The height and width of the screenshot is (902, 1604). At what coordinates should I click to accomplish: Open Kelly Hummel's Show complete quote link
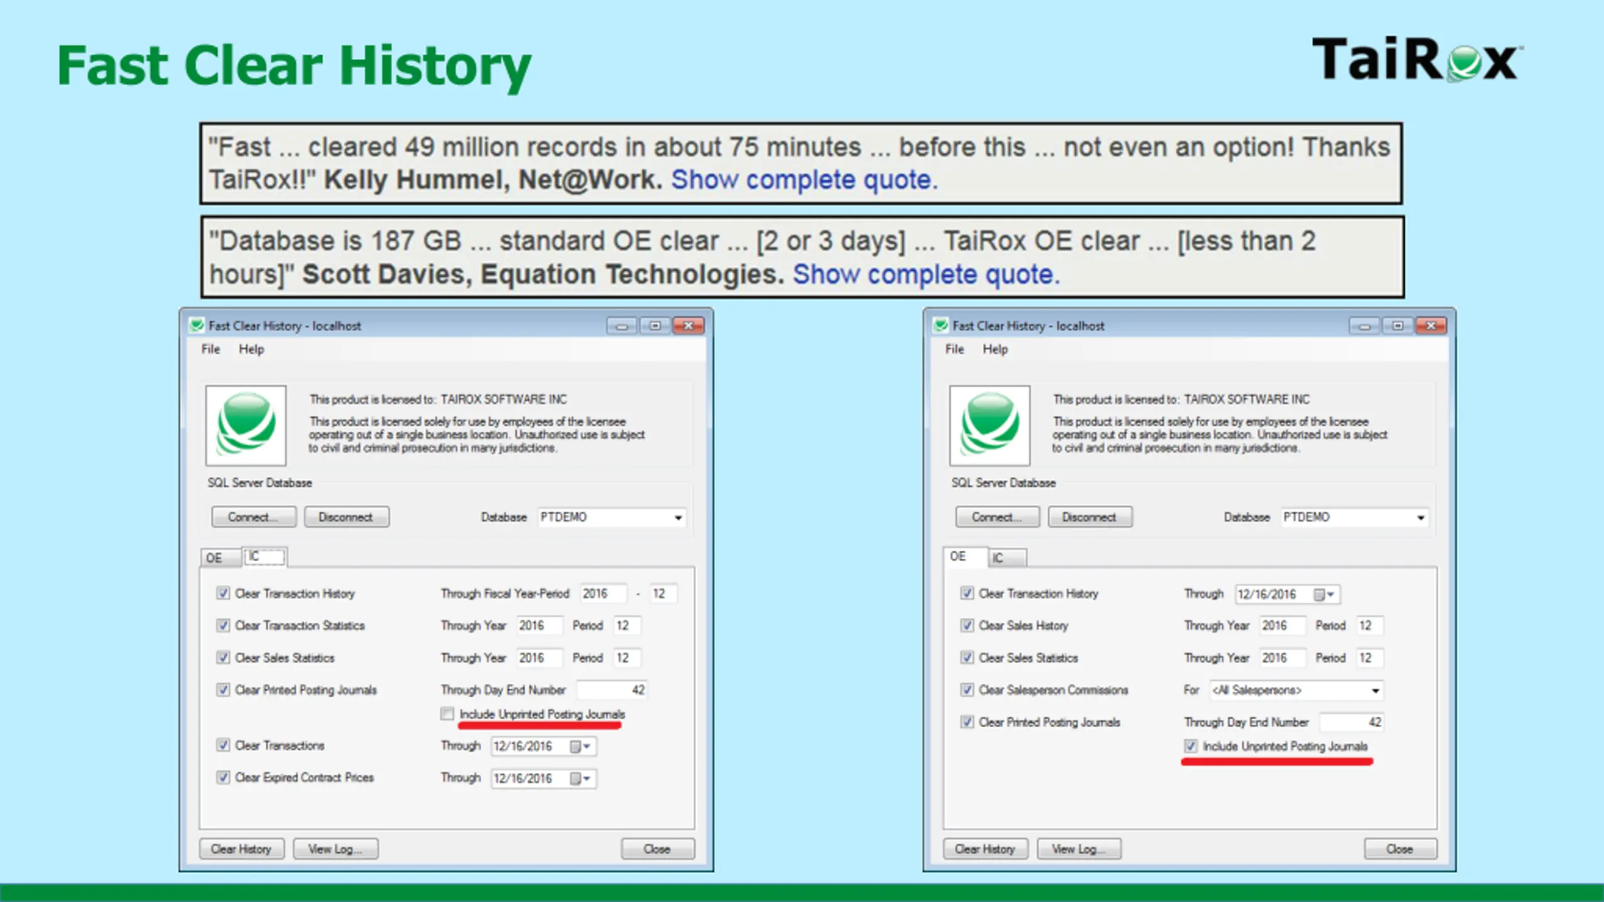(804, 180)
